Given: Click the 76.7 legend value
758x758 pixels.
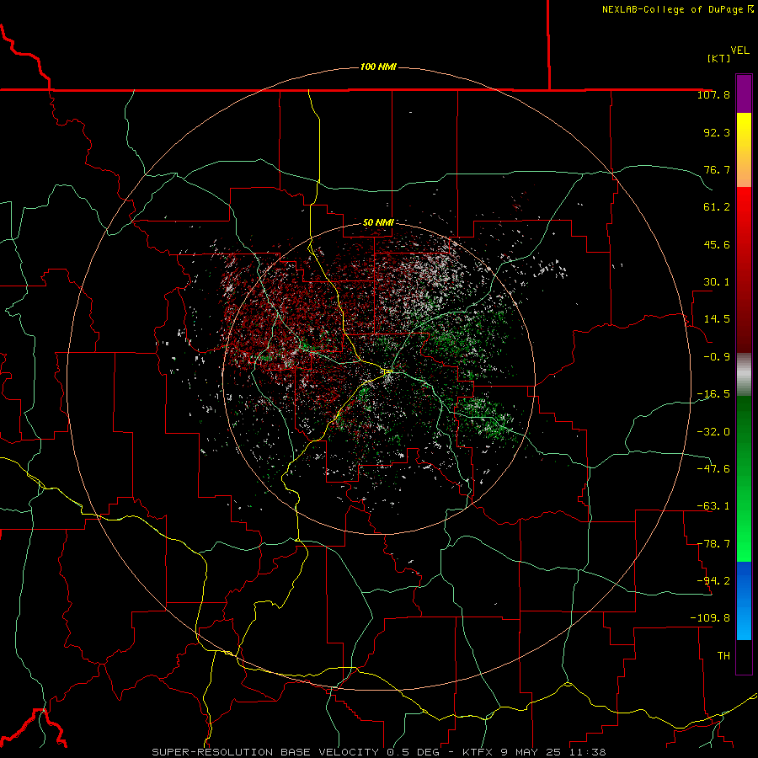Looking at the screenshot, I should [x=717, y=169].
